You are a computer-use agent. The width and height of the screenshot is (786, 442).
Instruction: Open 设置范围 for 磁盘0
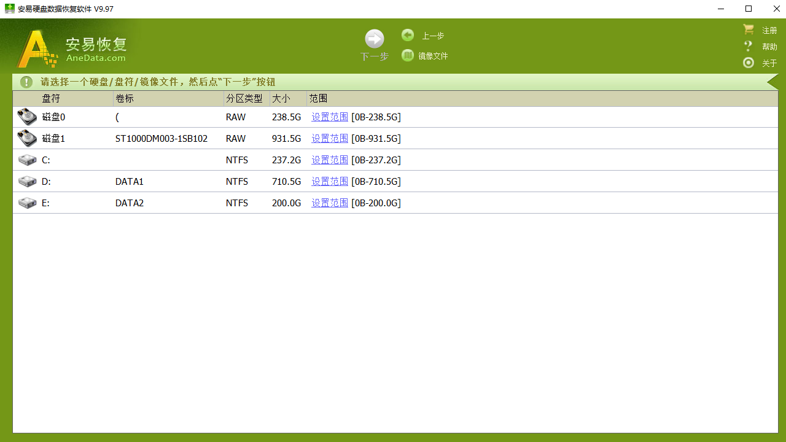(x=329, y=117)
